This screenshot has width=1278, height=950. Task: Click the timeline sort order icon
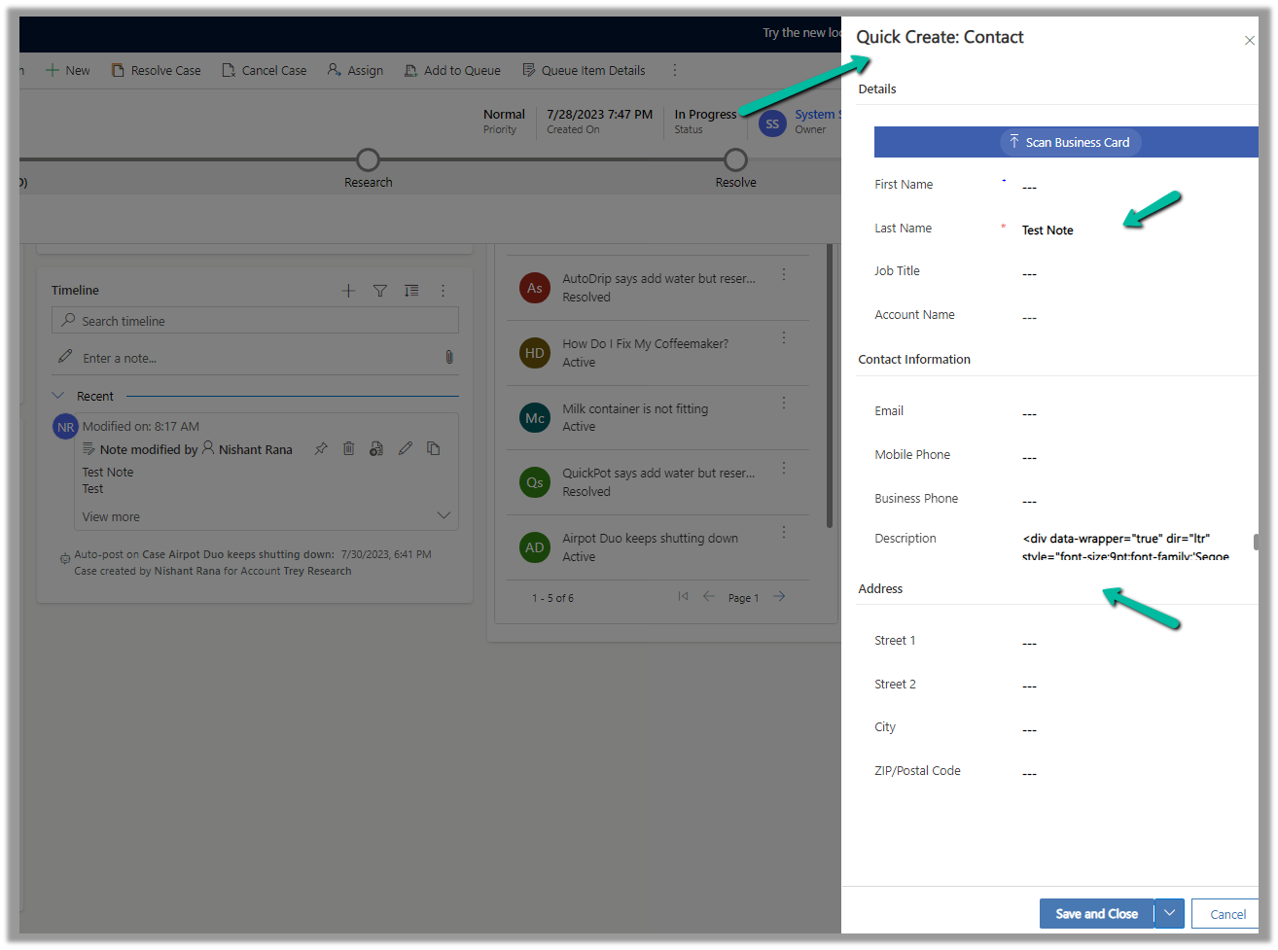click(411, 291)
